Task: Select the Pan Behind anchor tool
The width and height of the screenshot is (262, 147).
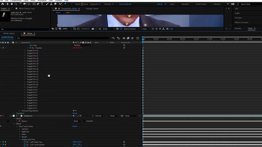Action: (x=29, y=4)
